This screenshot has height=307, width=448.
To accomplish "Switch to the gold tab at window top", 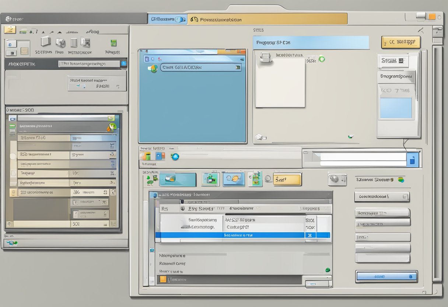I will 267,20.
